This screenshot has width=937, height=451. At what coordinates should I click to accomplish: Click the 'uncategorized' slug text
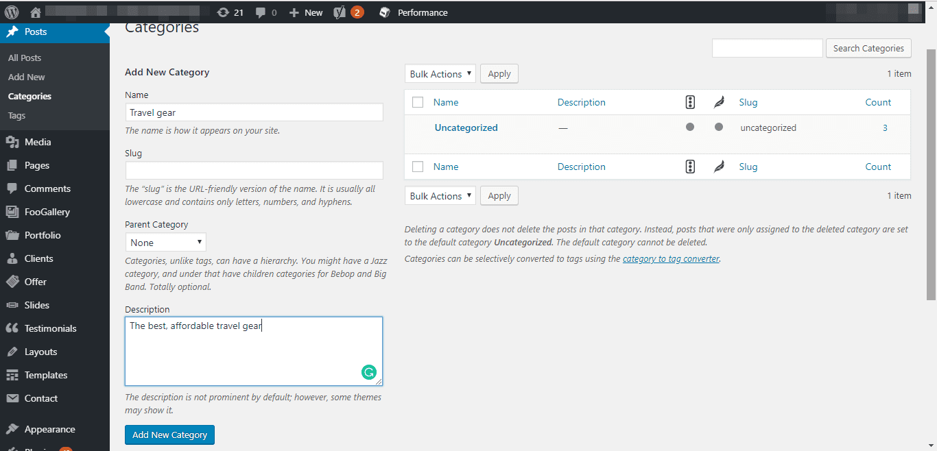[x=768, y=127]
